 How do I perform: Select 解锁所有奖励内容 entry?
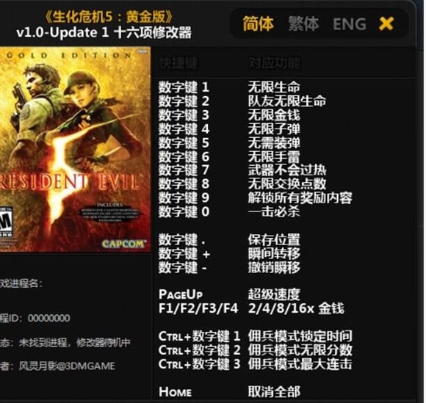[300, 198]
